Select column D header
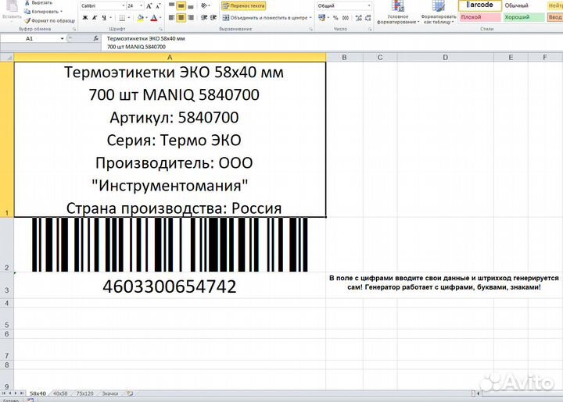Image resolution: width=563 pixels, height=402 pixels. tap(445, 57)
